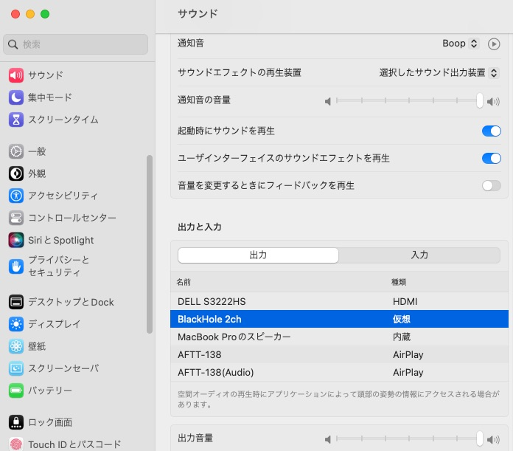Open the スクリーンセーバ icon
The height and width of the screenshot is (451, 513).
[x=16, y=368]
